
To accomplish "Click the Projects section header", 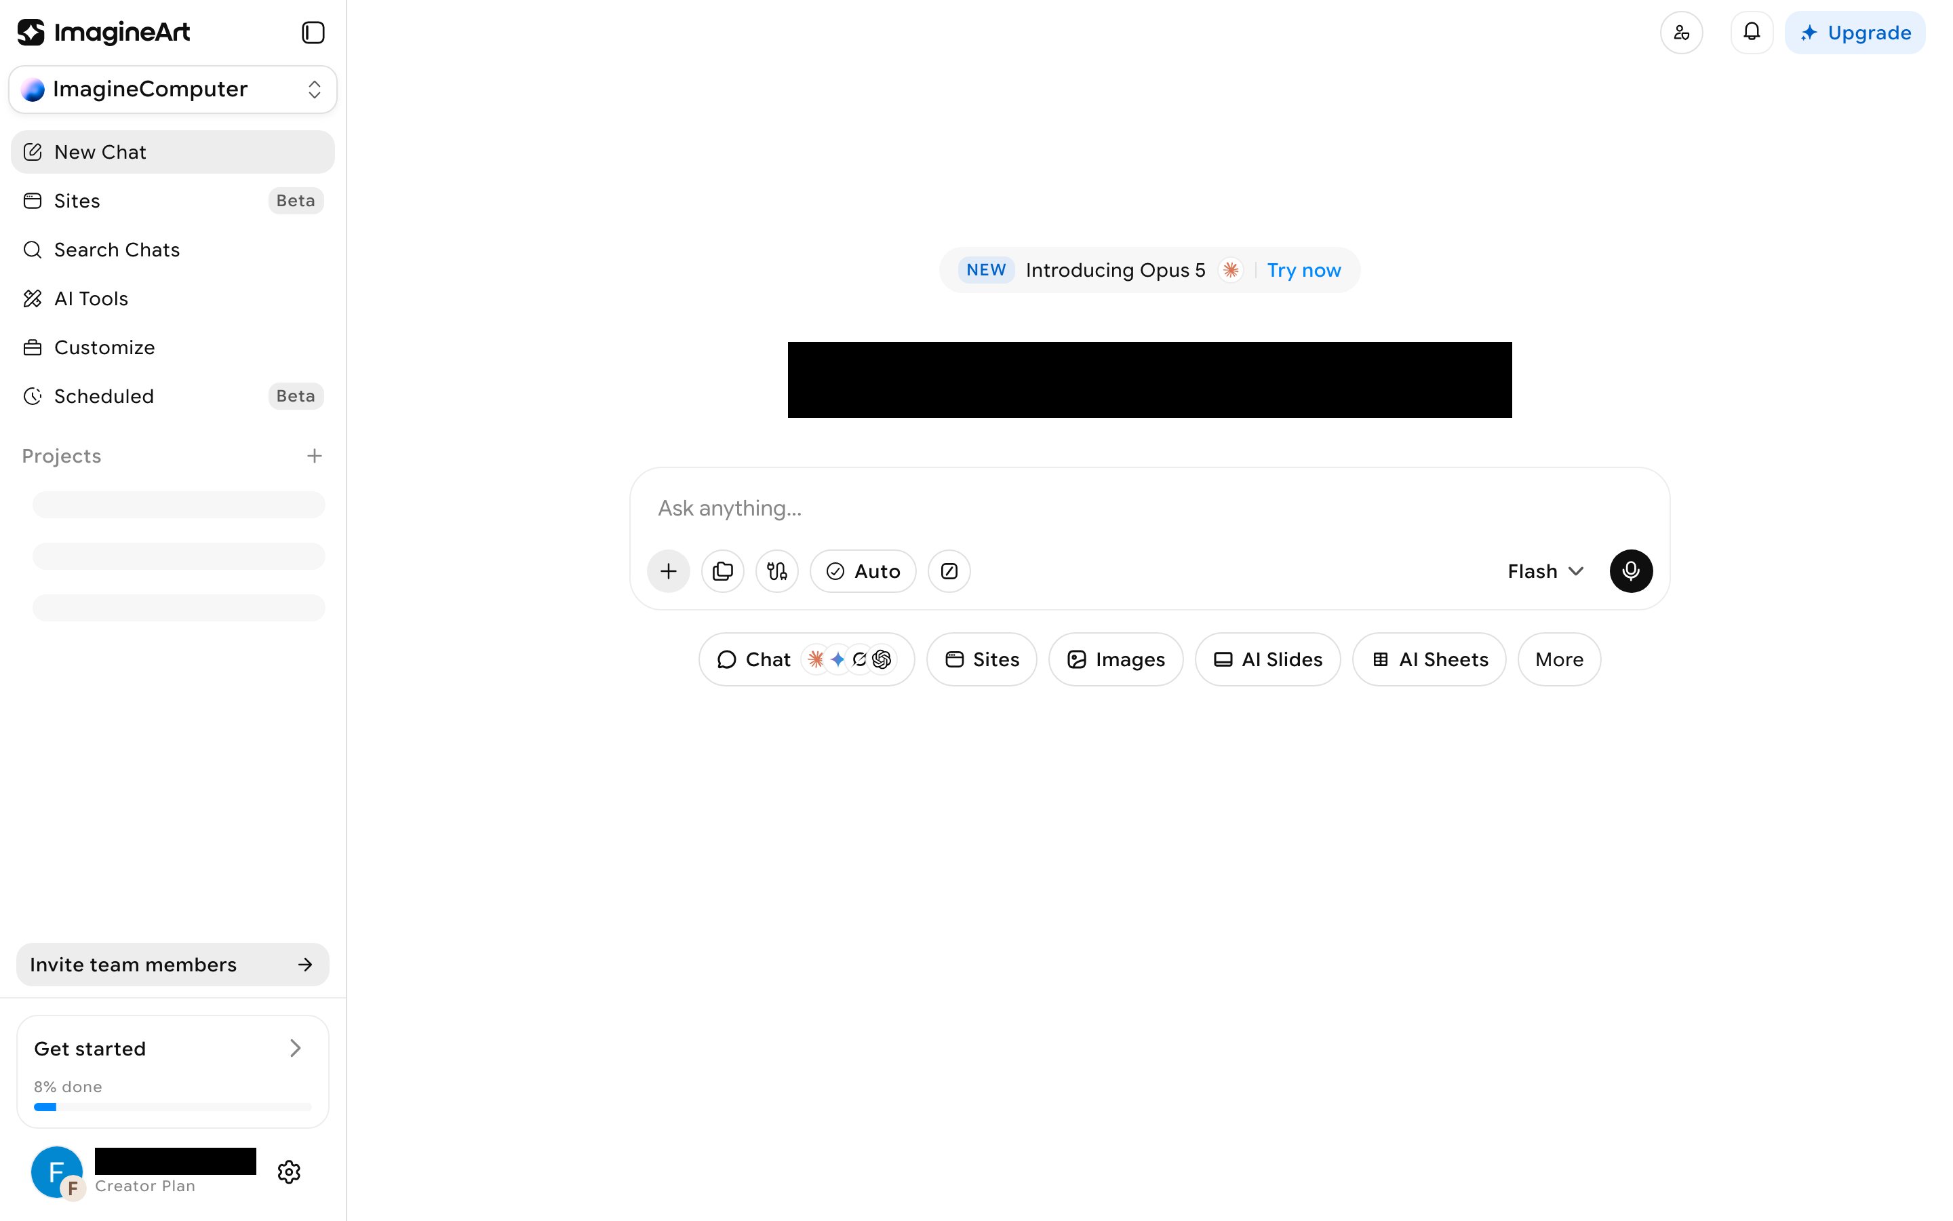I will pos(61,457).
